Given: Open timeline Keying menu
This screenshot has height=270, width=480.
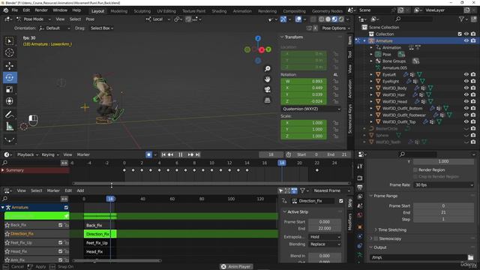Looking at the screenshot, I should click(49, 154).
